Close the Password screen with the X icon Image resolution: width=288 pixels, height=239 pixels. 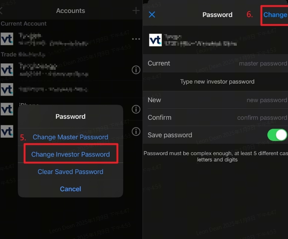point(152,15)
